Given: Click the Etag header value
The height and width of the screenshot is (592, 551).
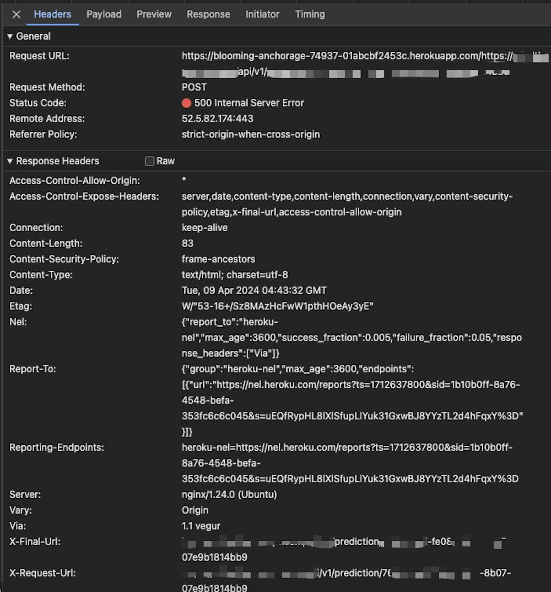Looking at the screenshot, I should pyautogui.click(x=278, y=306).
